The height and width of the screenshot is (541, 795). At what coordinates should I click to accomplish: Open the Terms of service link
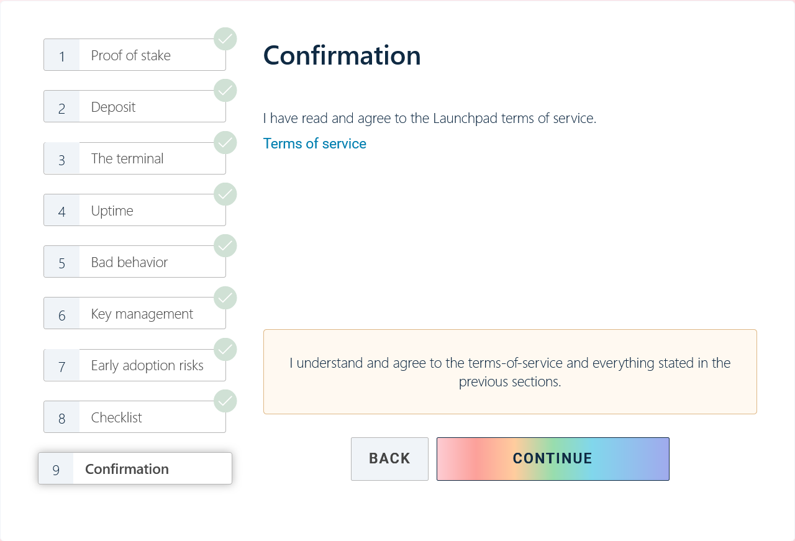(314, 143)
